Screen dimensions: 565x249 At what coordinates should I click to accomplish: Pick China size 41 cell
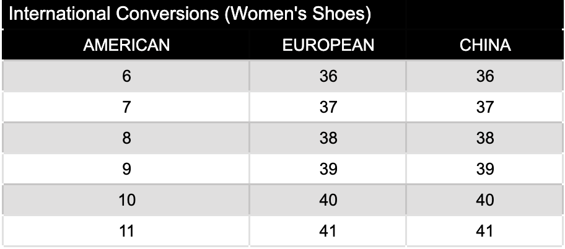[x=485, y=231]
